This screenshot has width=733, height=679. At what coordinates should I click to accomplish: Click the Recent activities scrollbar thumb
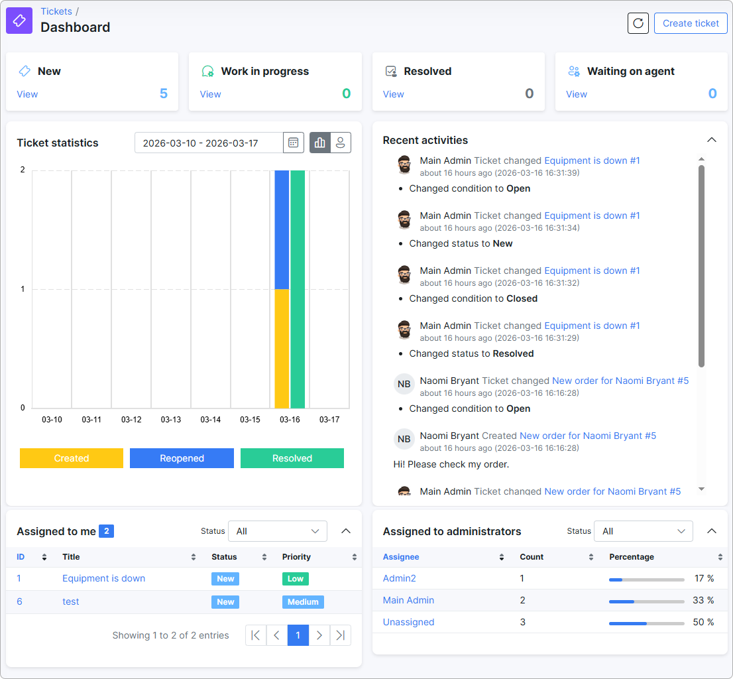point(701,266)
